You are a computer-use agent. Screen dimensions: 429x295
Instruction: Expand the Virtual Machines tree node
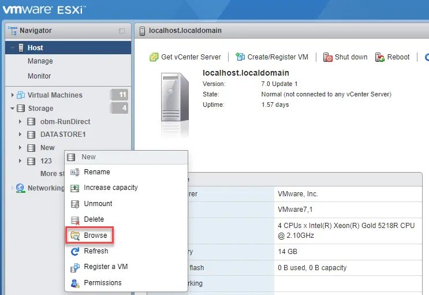click(x=13, y=95)
